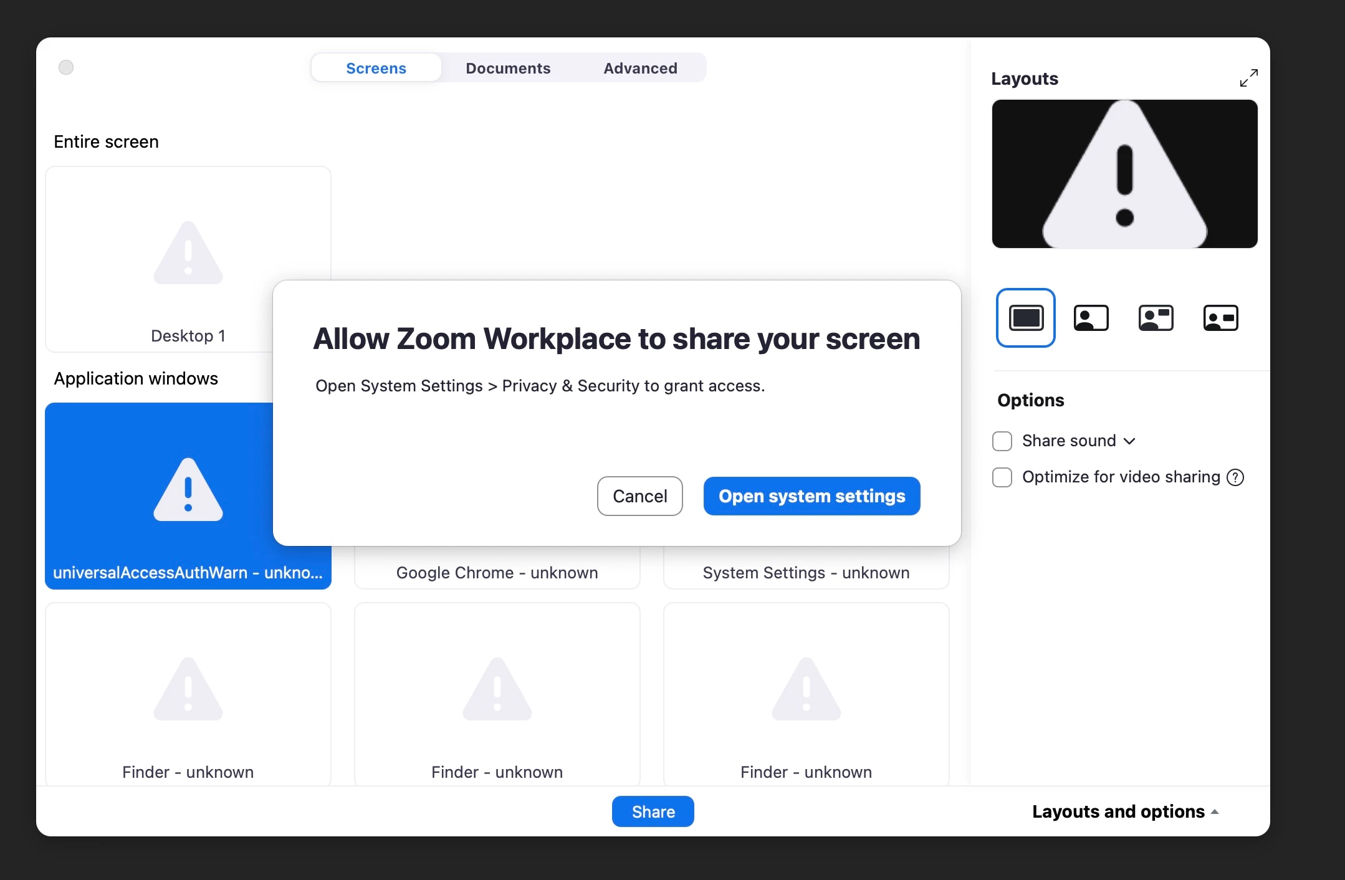Screen dimensions: 1345x880
Task: Select the fourth layout icon with small content
Action: point(1220,318)
